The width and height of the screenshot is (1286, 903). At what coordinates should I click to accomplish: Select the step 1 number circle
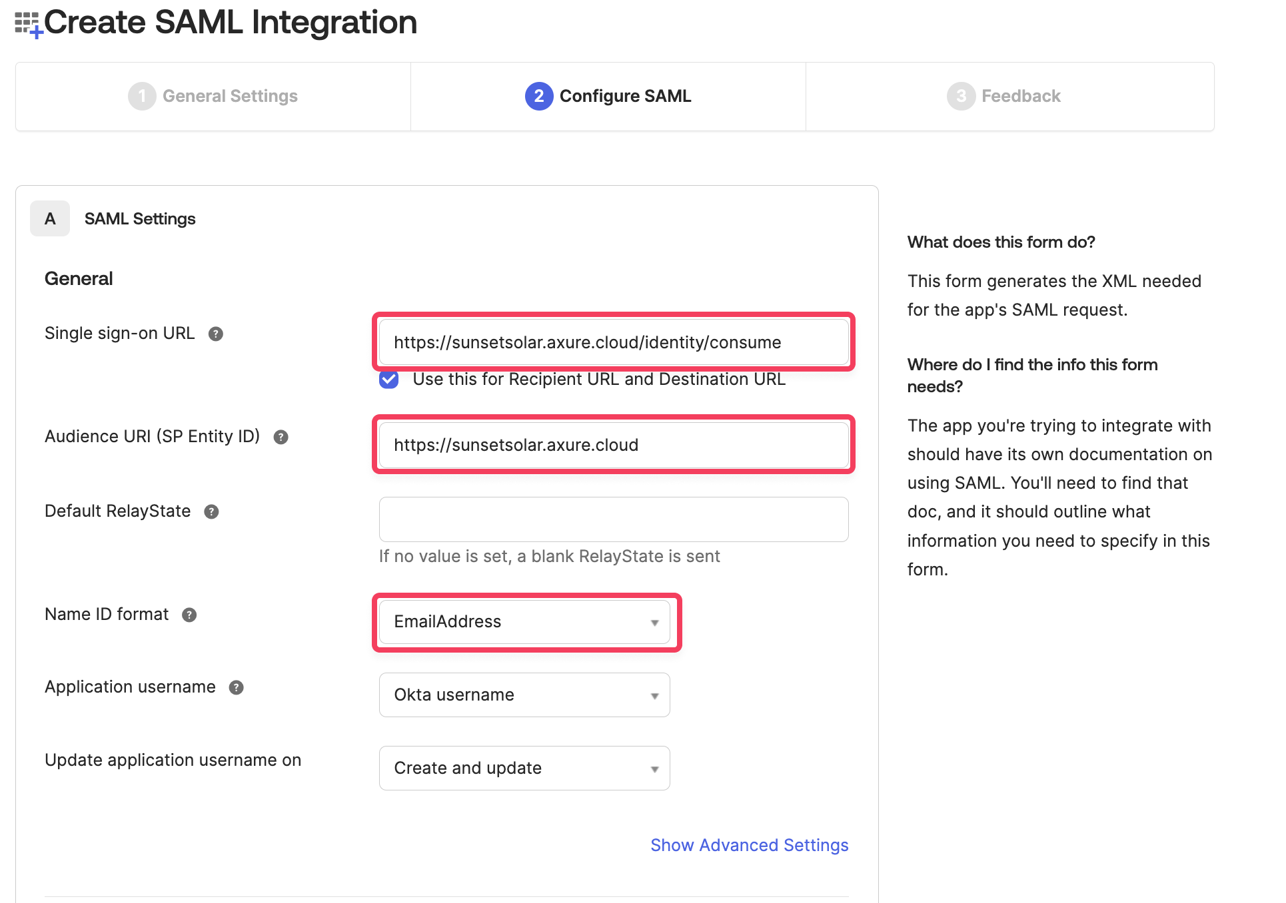pos(142,97)
